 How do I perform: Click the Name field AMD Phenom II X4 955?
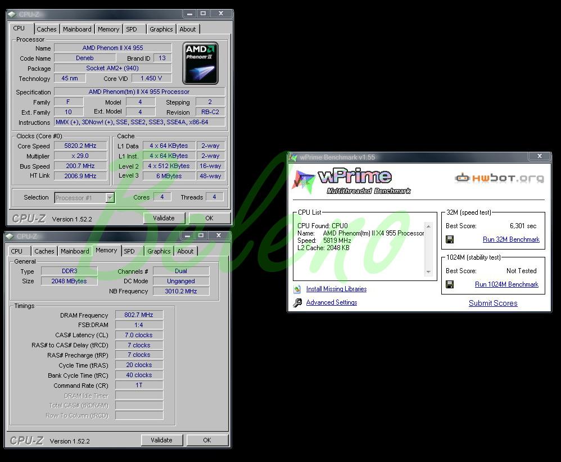(112, 48)
